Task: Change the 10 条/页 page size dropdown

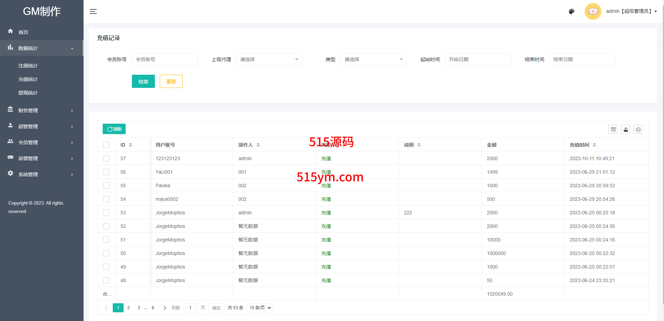Action: pyautogui.click(x=260, y=308)
